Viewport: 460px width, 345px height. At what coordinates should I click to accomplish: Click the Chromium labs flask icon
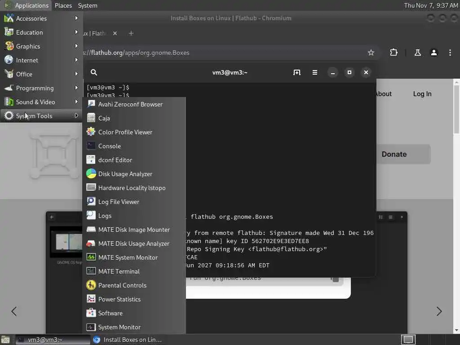pyautogui.click(x=417, y=53)
